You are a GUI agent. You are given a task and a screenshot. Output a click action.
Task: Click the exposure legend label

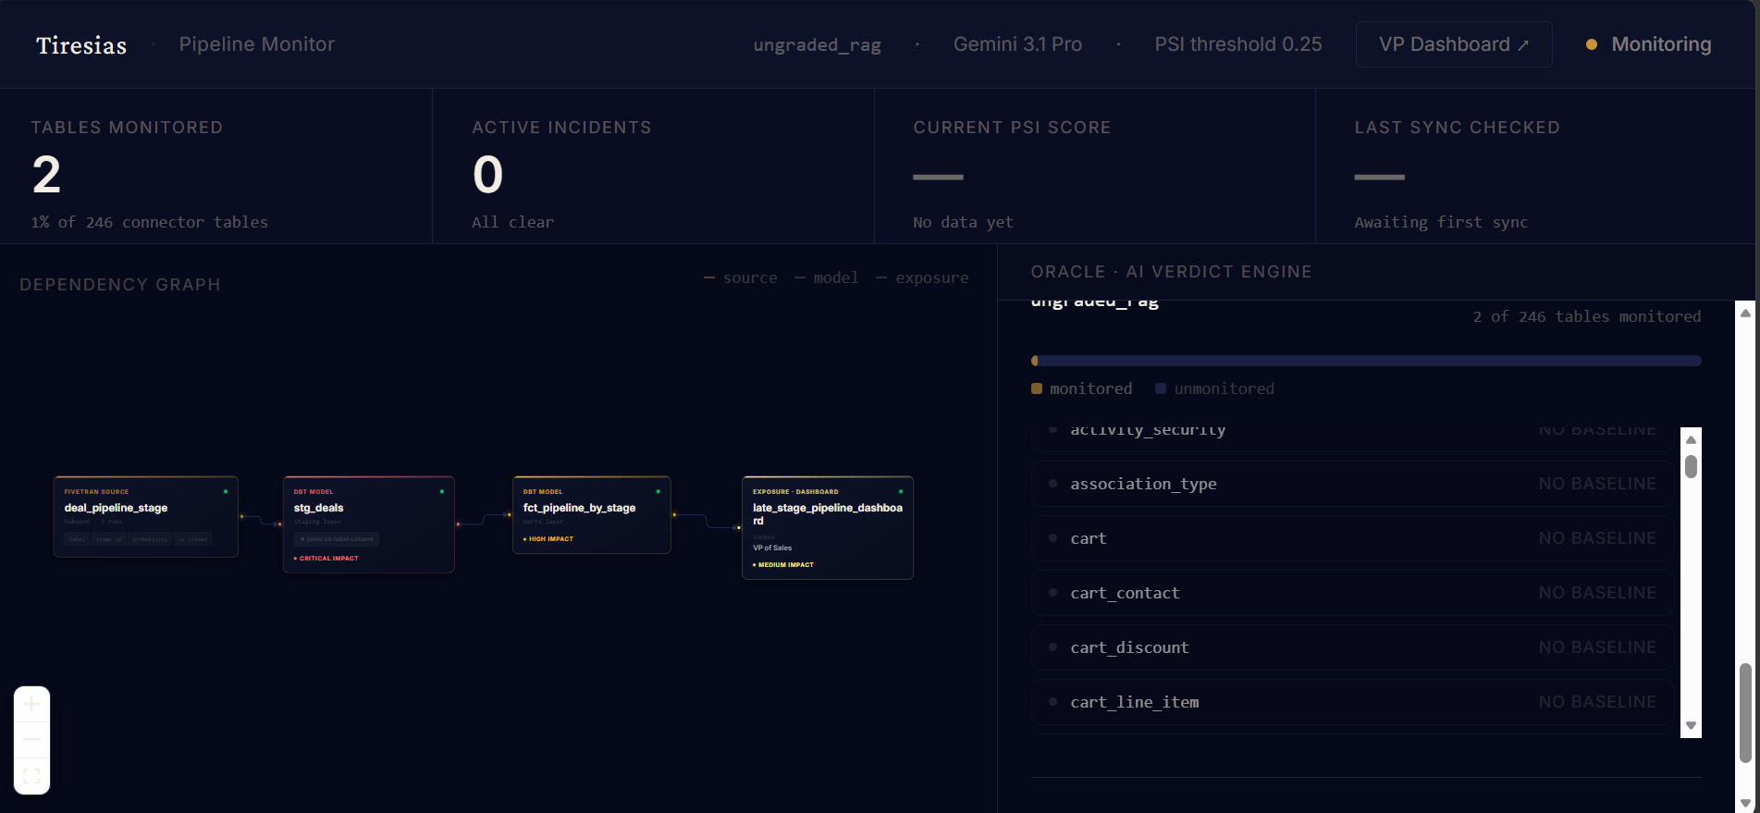click(932, 277)
